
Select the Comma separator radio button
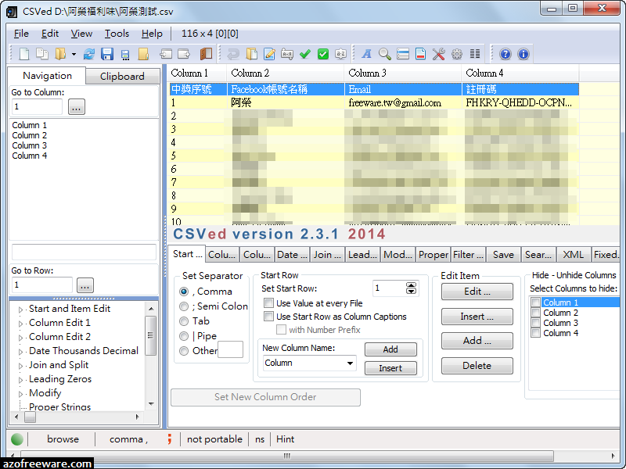(x=184, y=292)
